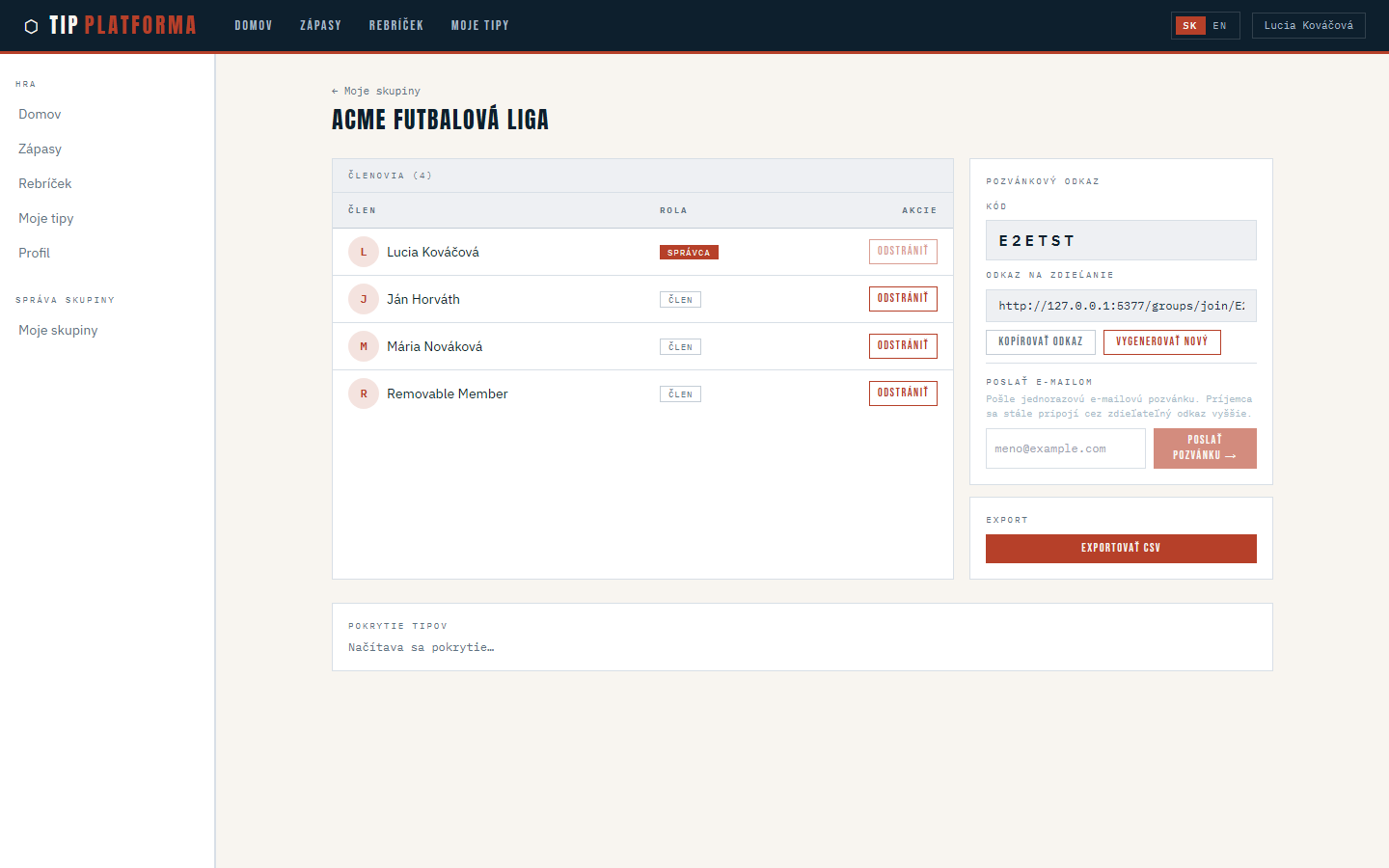Screen dimensions: 1389x868
Task: Click Mária Nováková's M avatar
Action: coord(364,346)
